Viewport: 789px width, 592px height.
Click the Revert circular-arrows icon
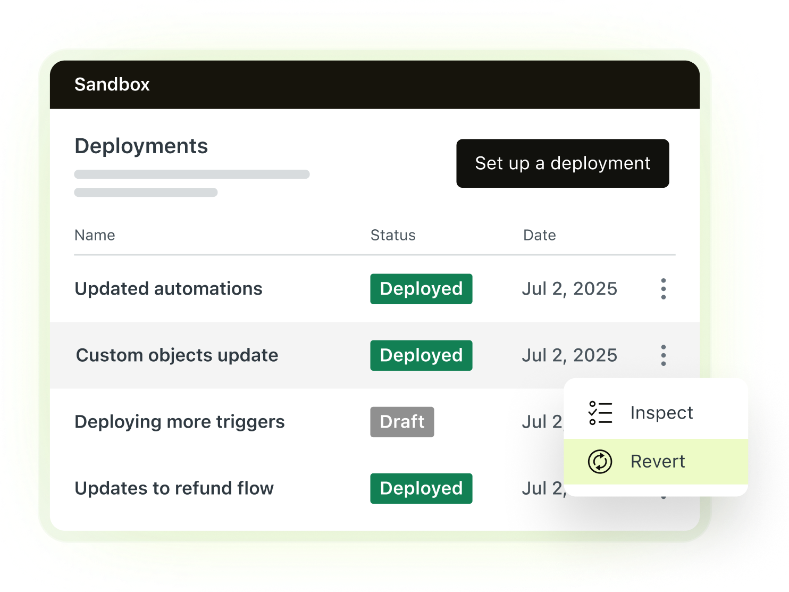point(600,462)
